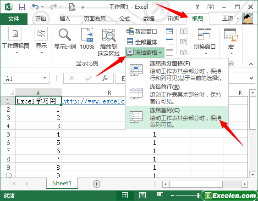Add a new sheet with plus button
Screen dimensions: 258x201
(x=97, y=184)
